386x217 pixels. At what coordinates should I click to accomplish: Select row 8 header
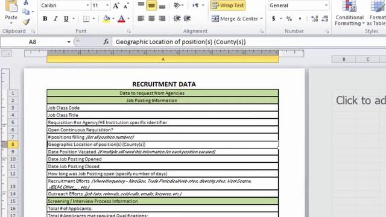coord(13,145)
